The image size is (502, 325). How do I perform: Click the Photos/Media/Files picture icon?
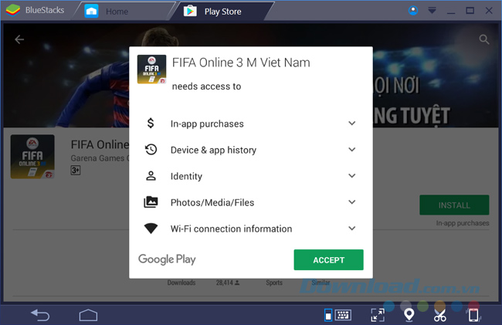151,202
